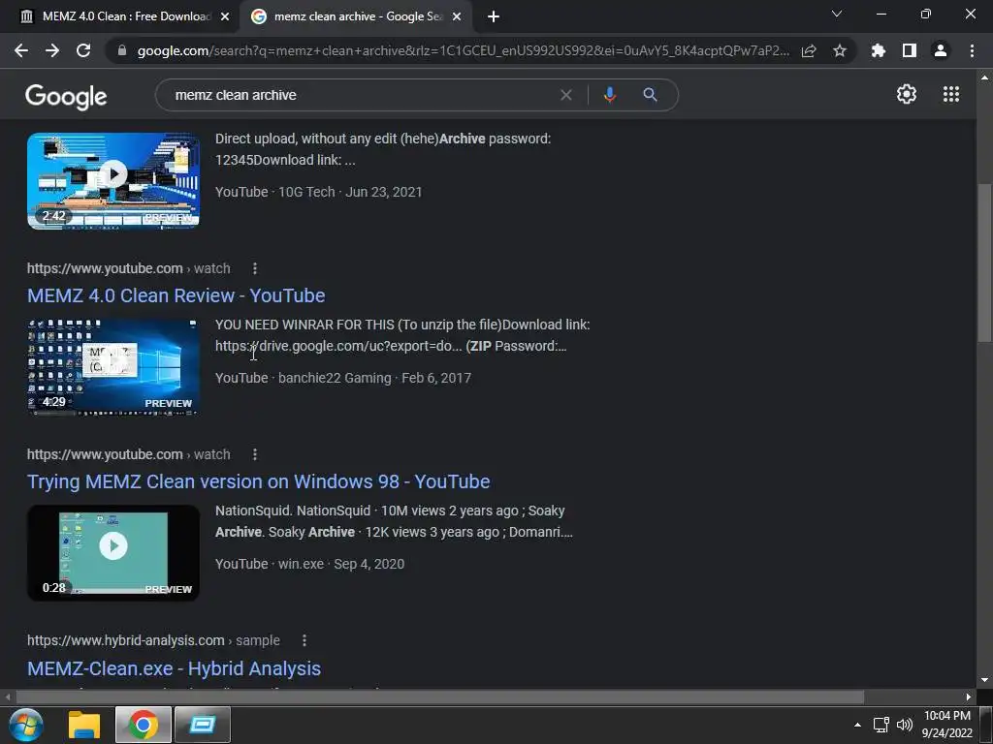993x744 pixels.
Task: Reload the current Google search page
Action: [x=83, y=50]
